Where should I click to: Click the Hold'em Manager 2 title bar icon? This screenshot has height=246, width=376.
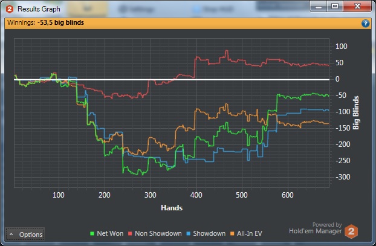pyautogui.click(x=10, y=9)
